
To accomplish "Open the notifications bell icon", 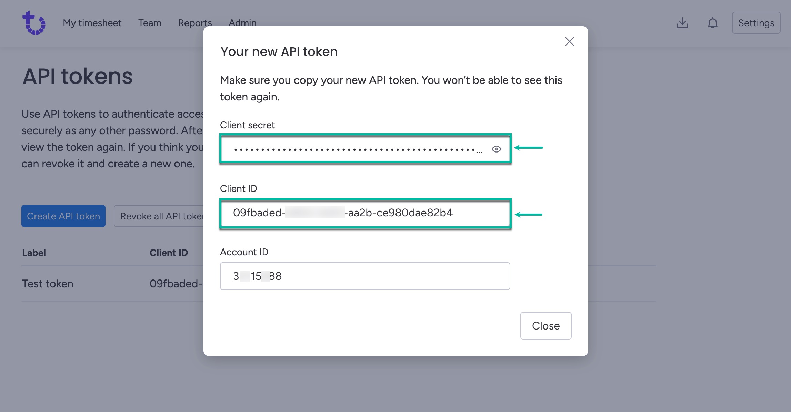I will pyautogui.click(x=712, y=23).
